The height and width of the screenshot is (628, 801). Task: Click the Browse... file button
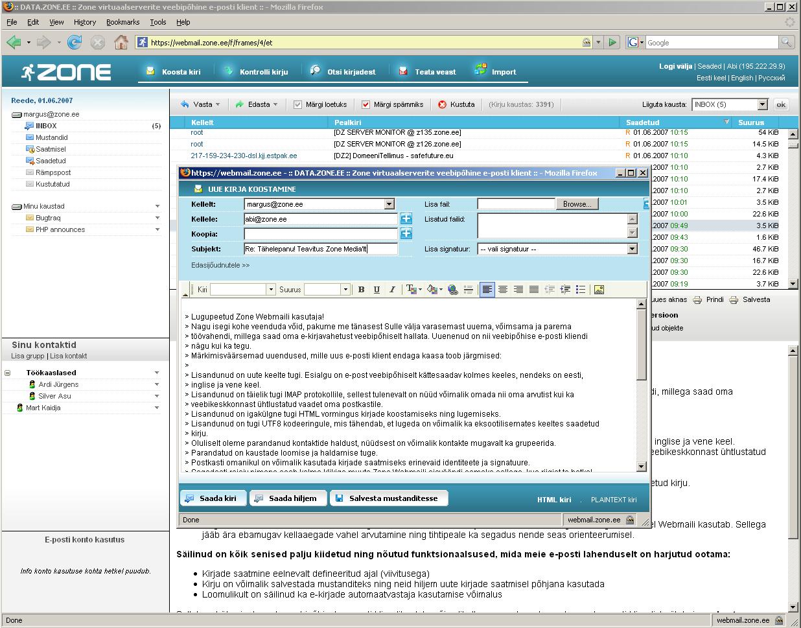[577, 204]
